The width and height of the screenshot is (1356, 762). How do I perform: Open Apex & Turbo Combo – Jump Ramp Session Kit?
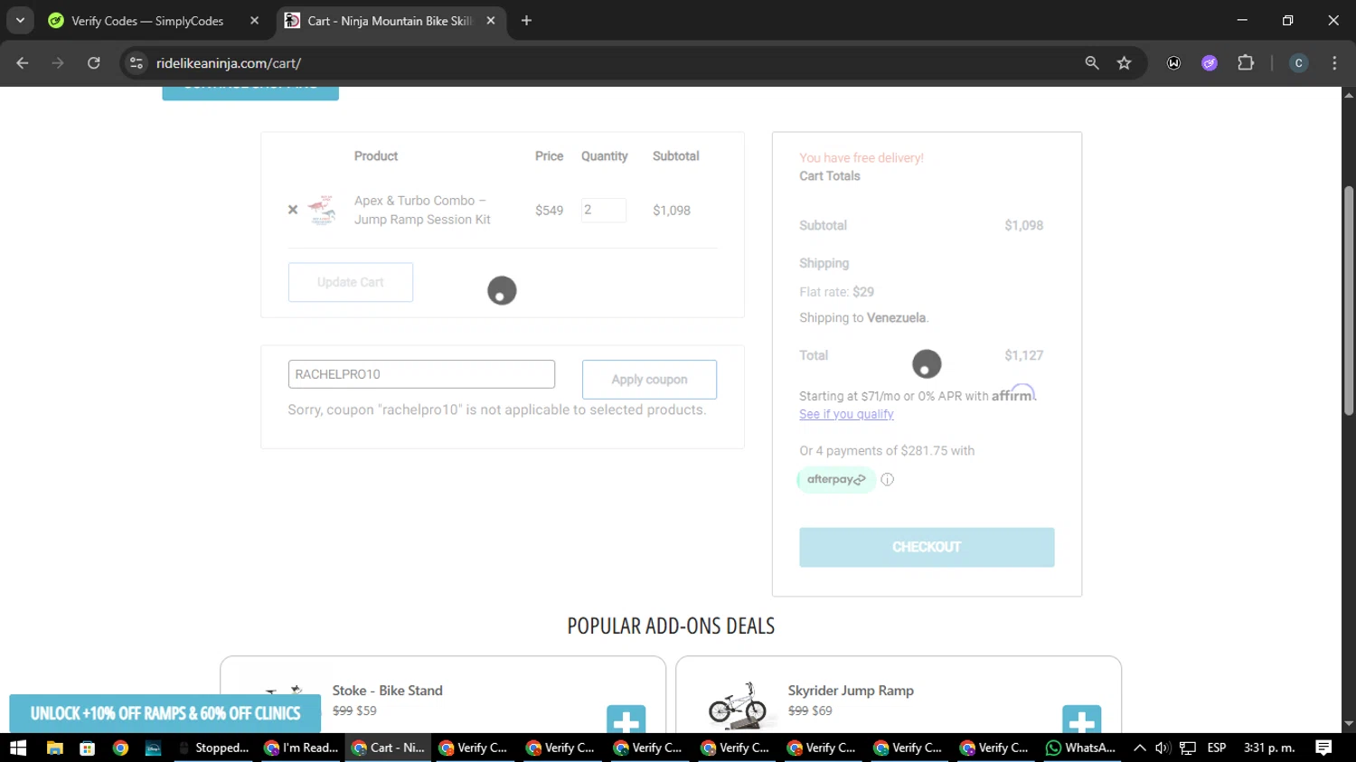[x=422, y=210]
